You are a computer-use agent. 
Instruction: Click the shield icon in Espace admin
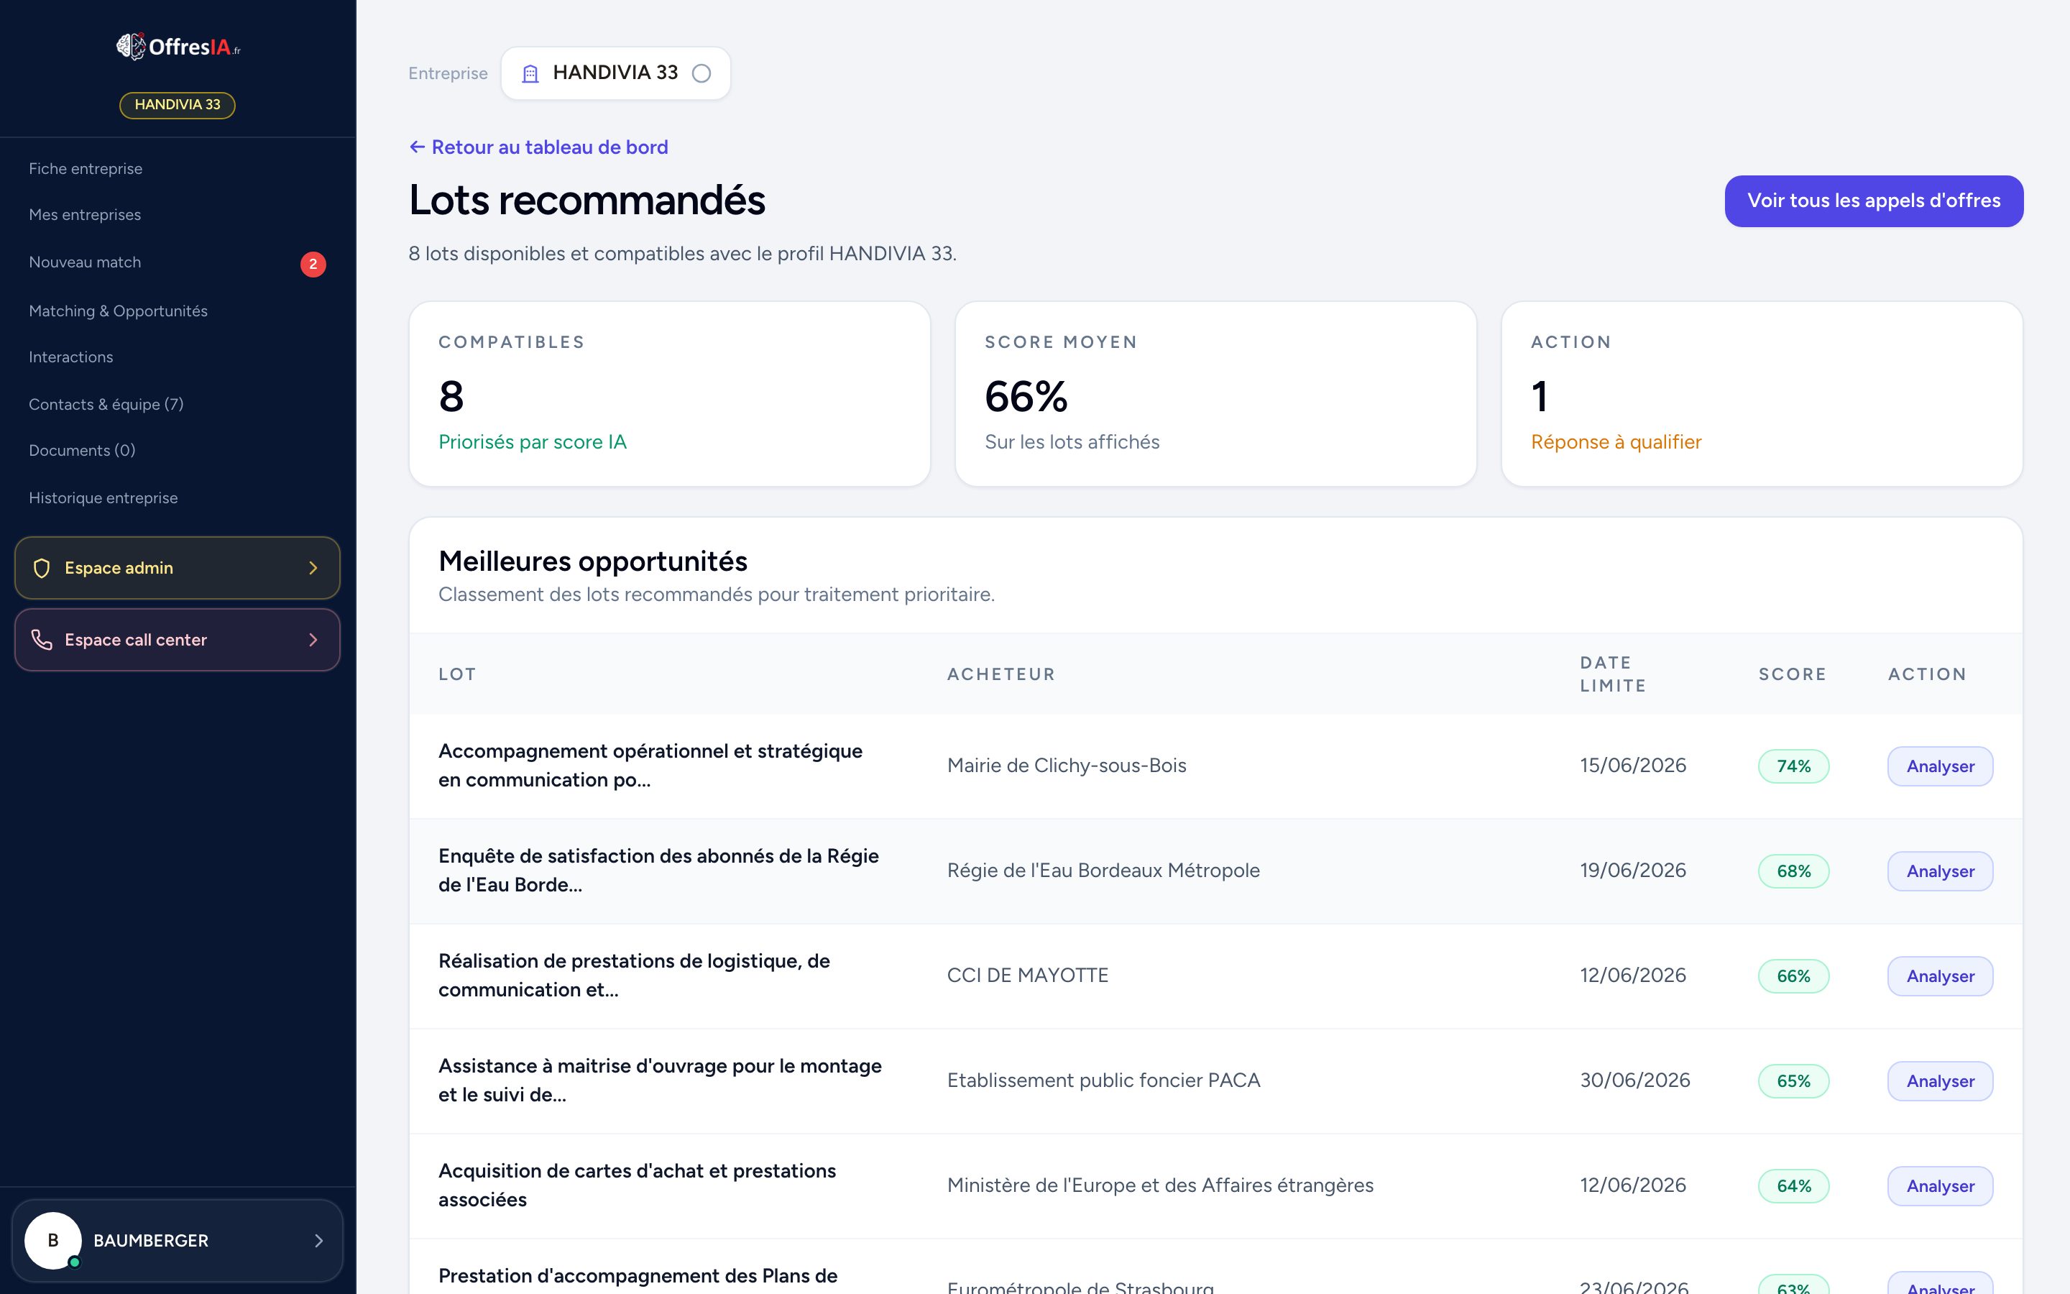coord(42,568)
